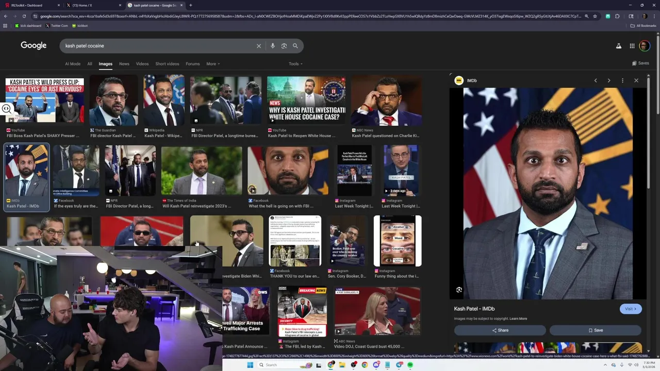Open The Guardian FBI director thumbnail

(x=113, y=100)
